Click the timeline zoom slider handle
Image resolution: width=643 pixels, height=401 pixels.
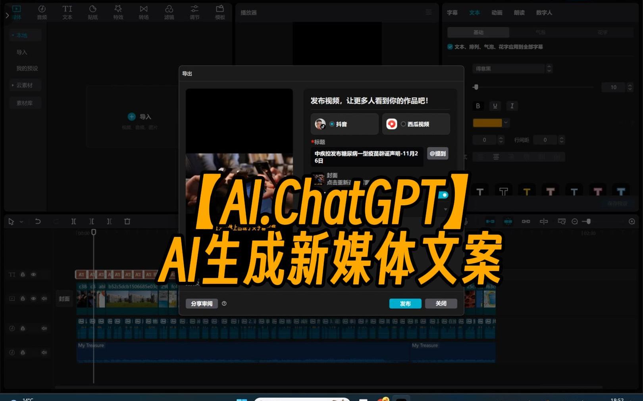coord(589,222)
